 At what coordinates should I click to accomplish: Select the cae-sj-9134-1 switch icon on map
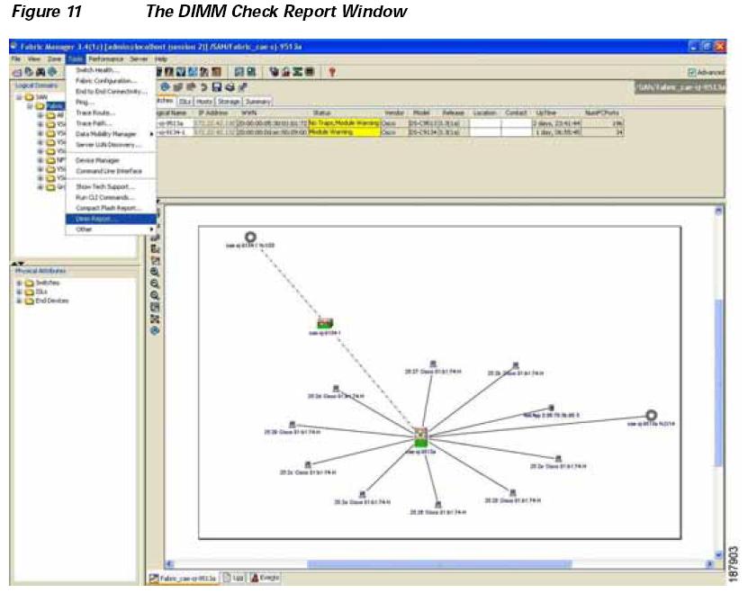(325, 323)
